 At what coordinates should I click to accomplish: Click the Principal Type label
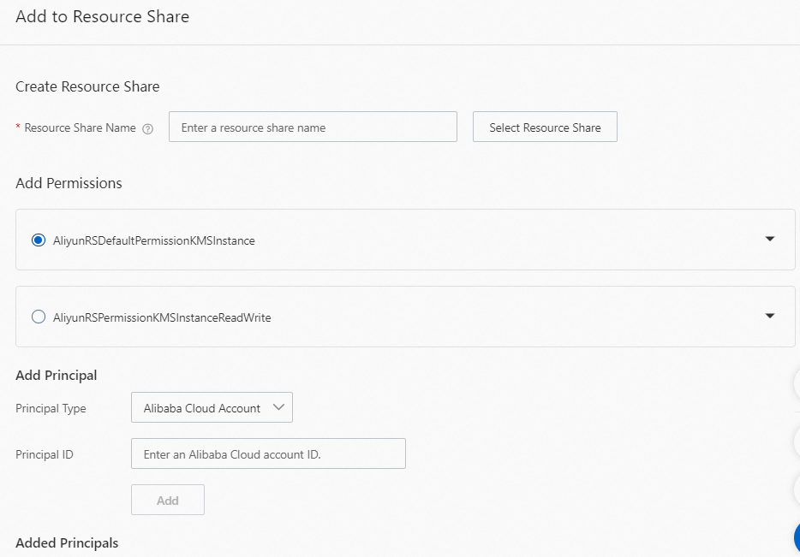coord(51,409)
